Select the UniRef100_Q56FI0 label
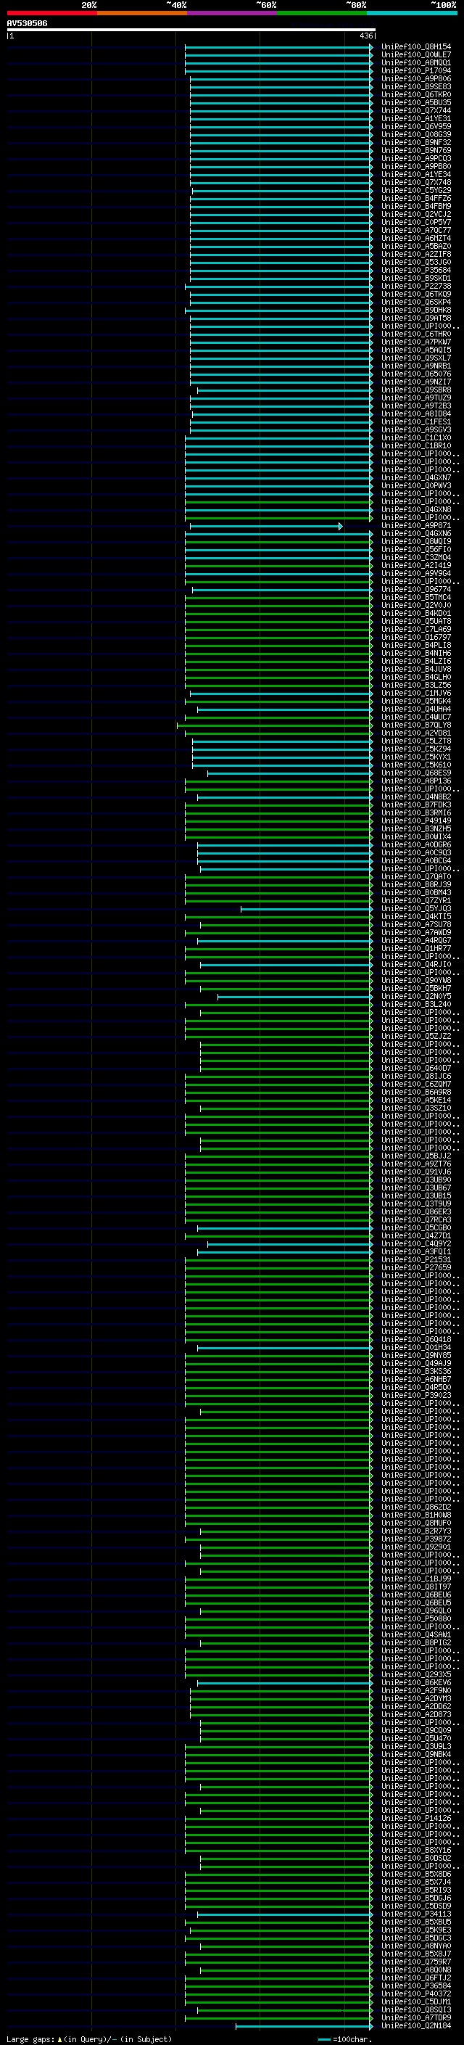The height and width of the screenshot is (2045, 464). tap(416, 549)
